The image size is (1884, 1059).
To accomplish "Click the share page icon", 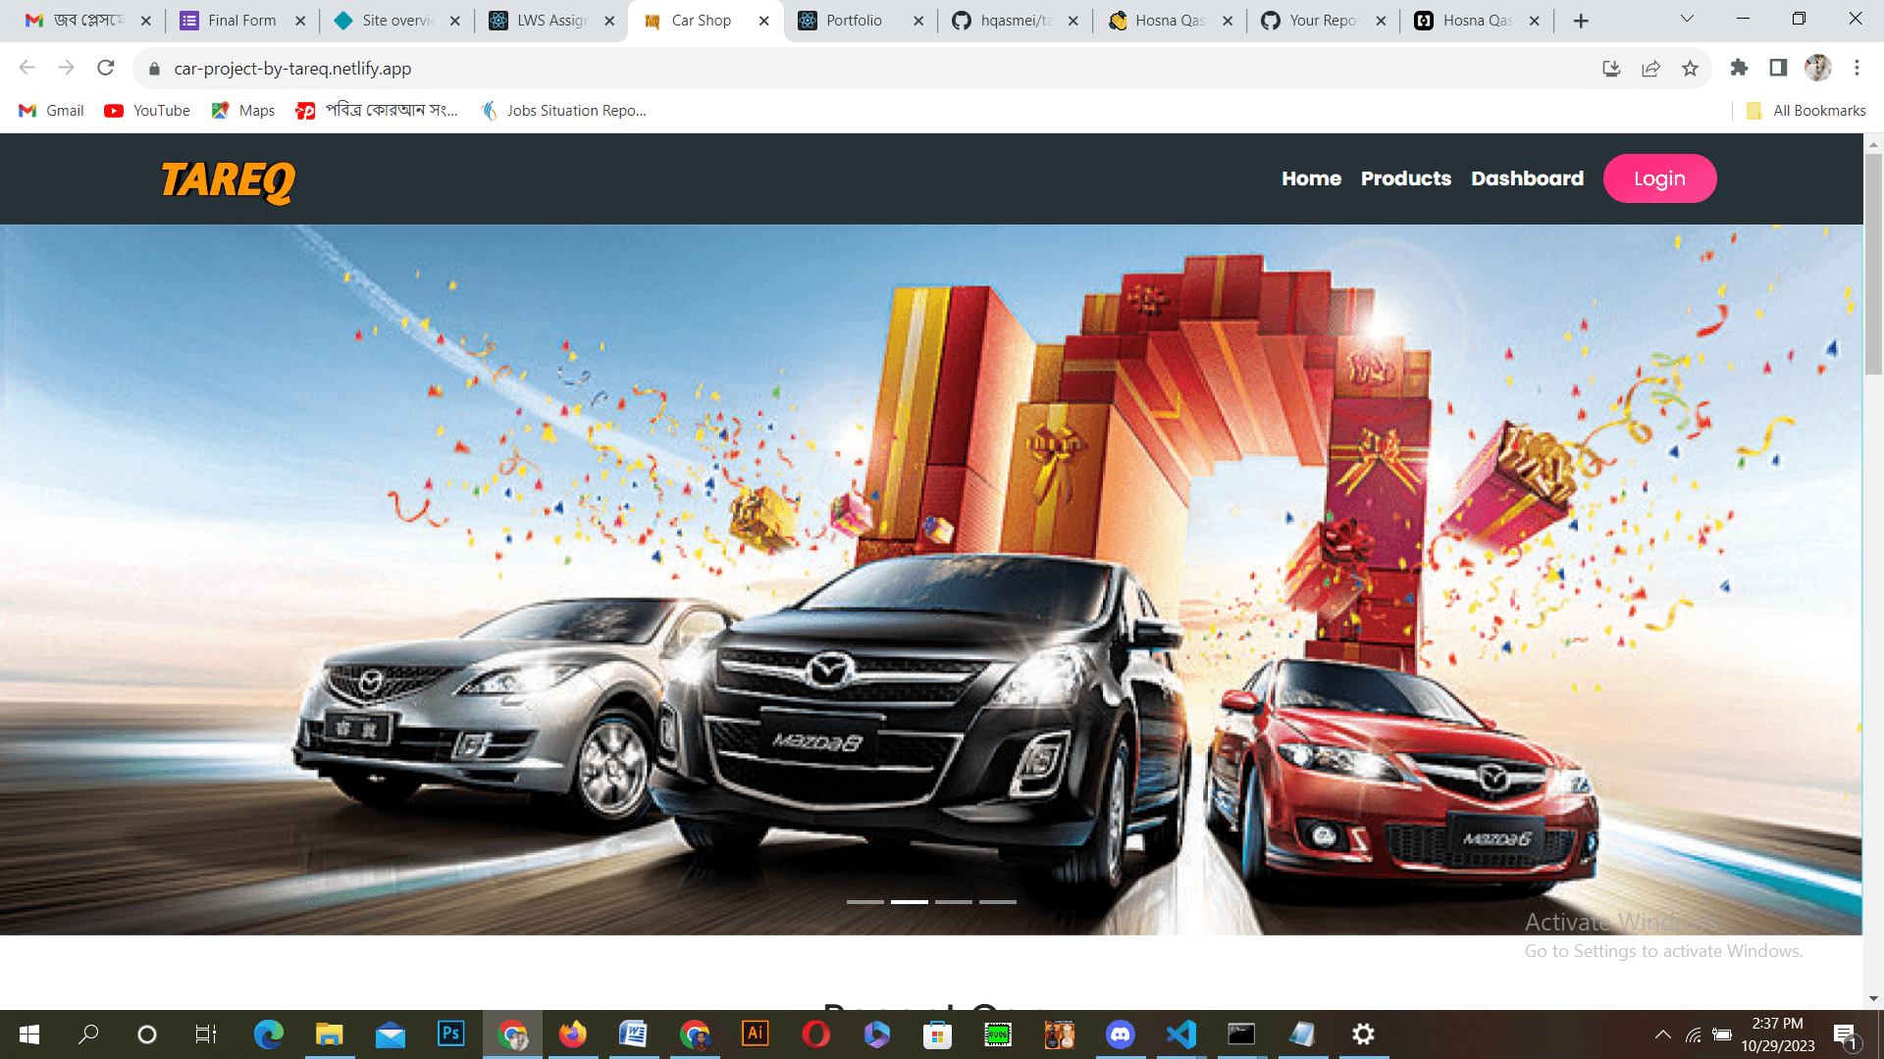I will tap(1650, 69).
